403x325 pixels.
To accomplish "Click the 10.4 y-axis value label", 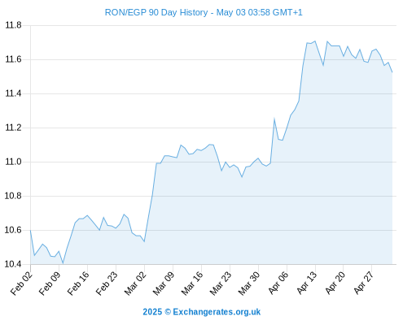I will 13,264.
